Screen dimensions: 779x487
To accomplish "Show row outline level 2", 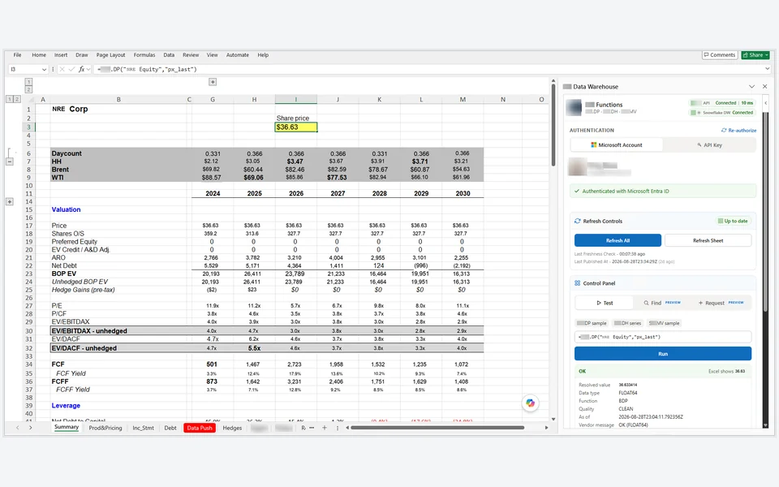I will pyautogui.click(x=17, y=99).
